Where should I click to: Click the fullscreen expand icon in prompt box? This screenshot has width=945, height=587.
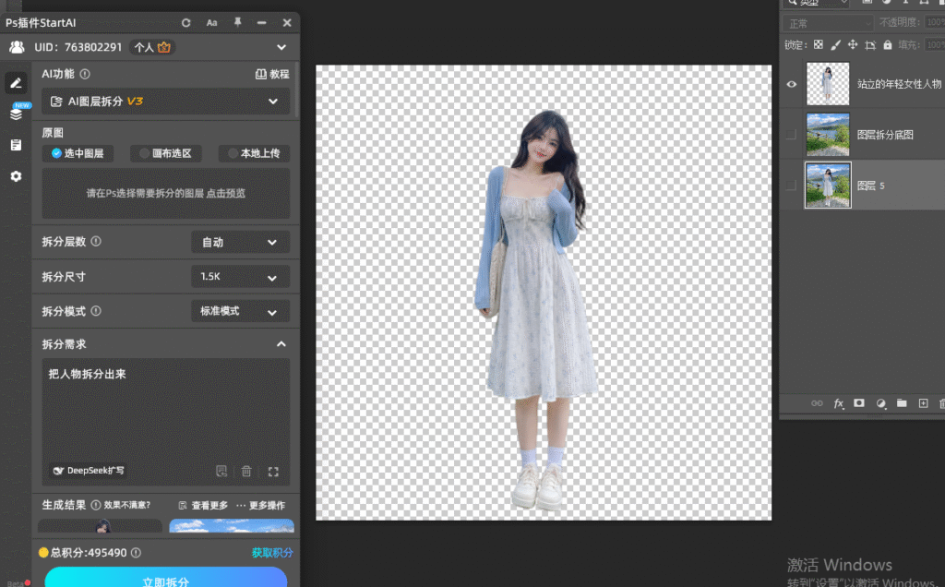(273, 472)
